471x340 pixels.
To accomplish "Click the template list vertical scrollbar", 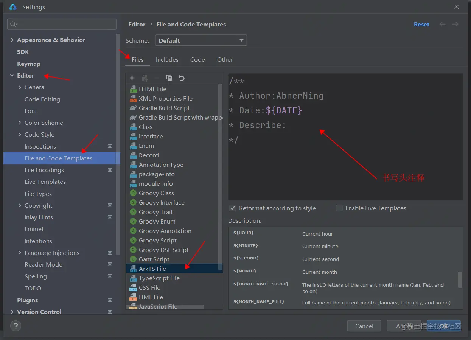I will [221, 177].
